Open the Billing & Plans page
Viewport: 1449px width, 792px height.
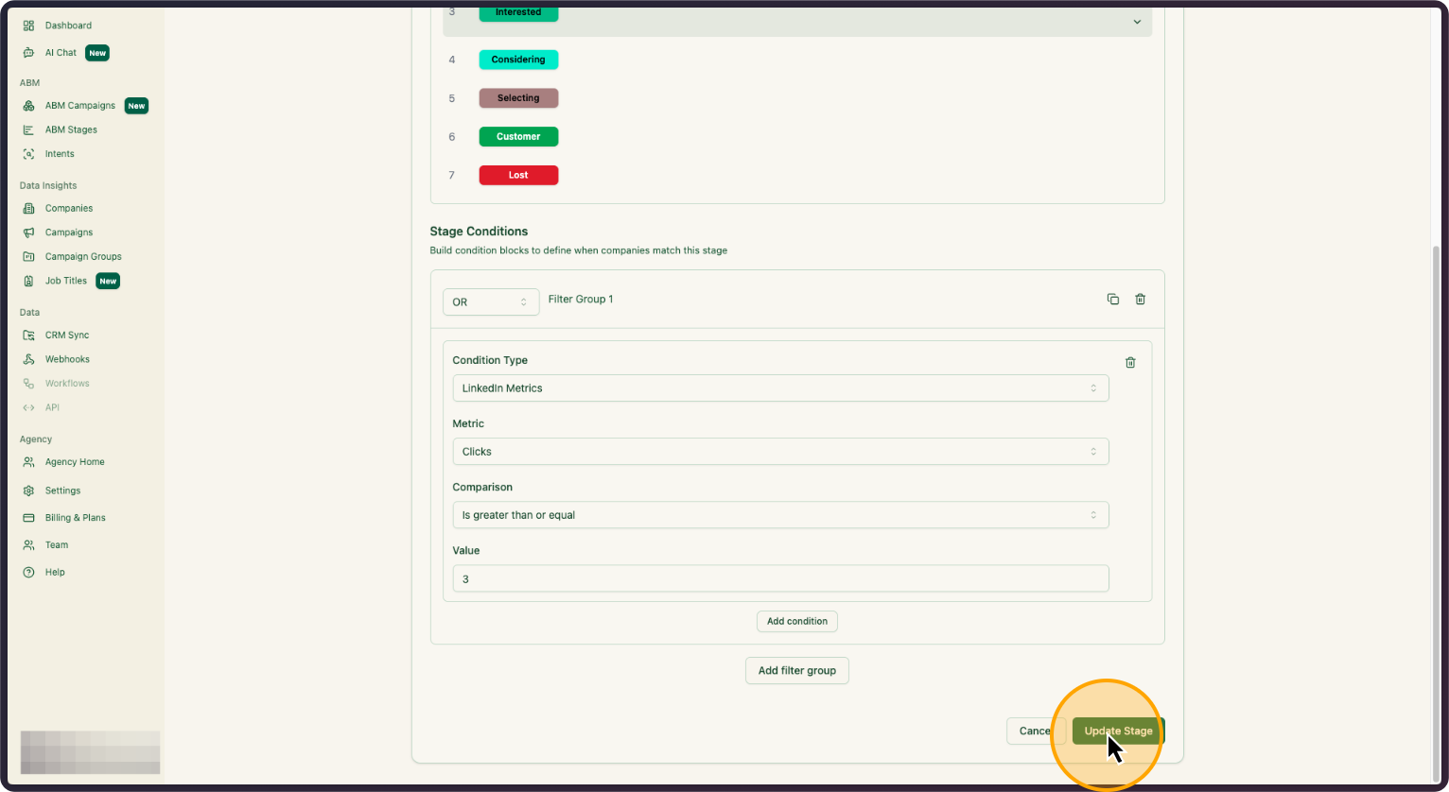[29, 517]
